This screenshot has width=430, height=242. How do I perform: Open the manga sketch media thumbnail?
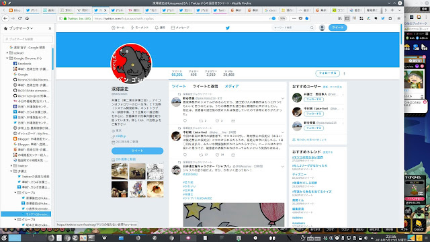click(x=155, y=171)
